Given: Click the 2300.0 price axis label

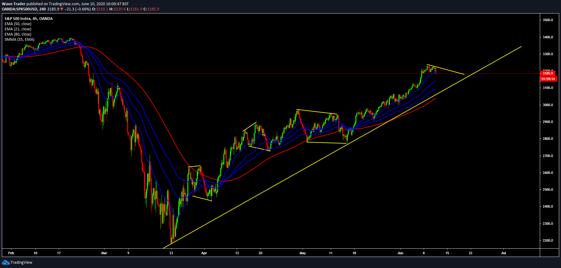Looking at the screenshot, I should [548, 224].
